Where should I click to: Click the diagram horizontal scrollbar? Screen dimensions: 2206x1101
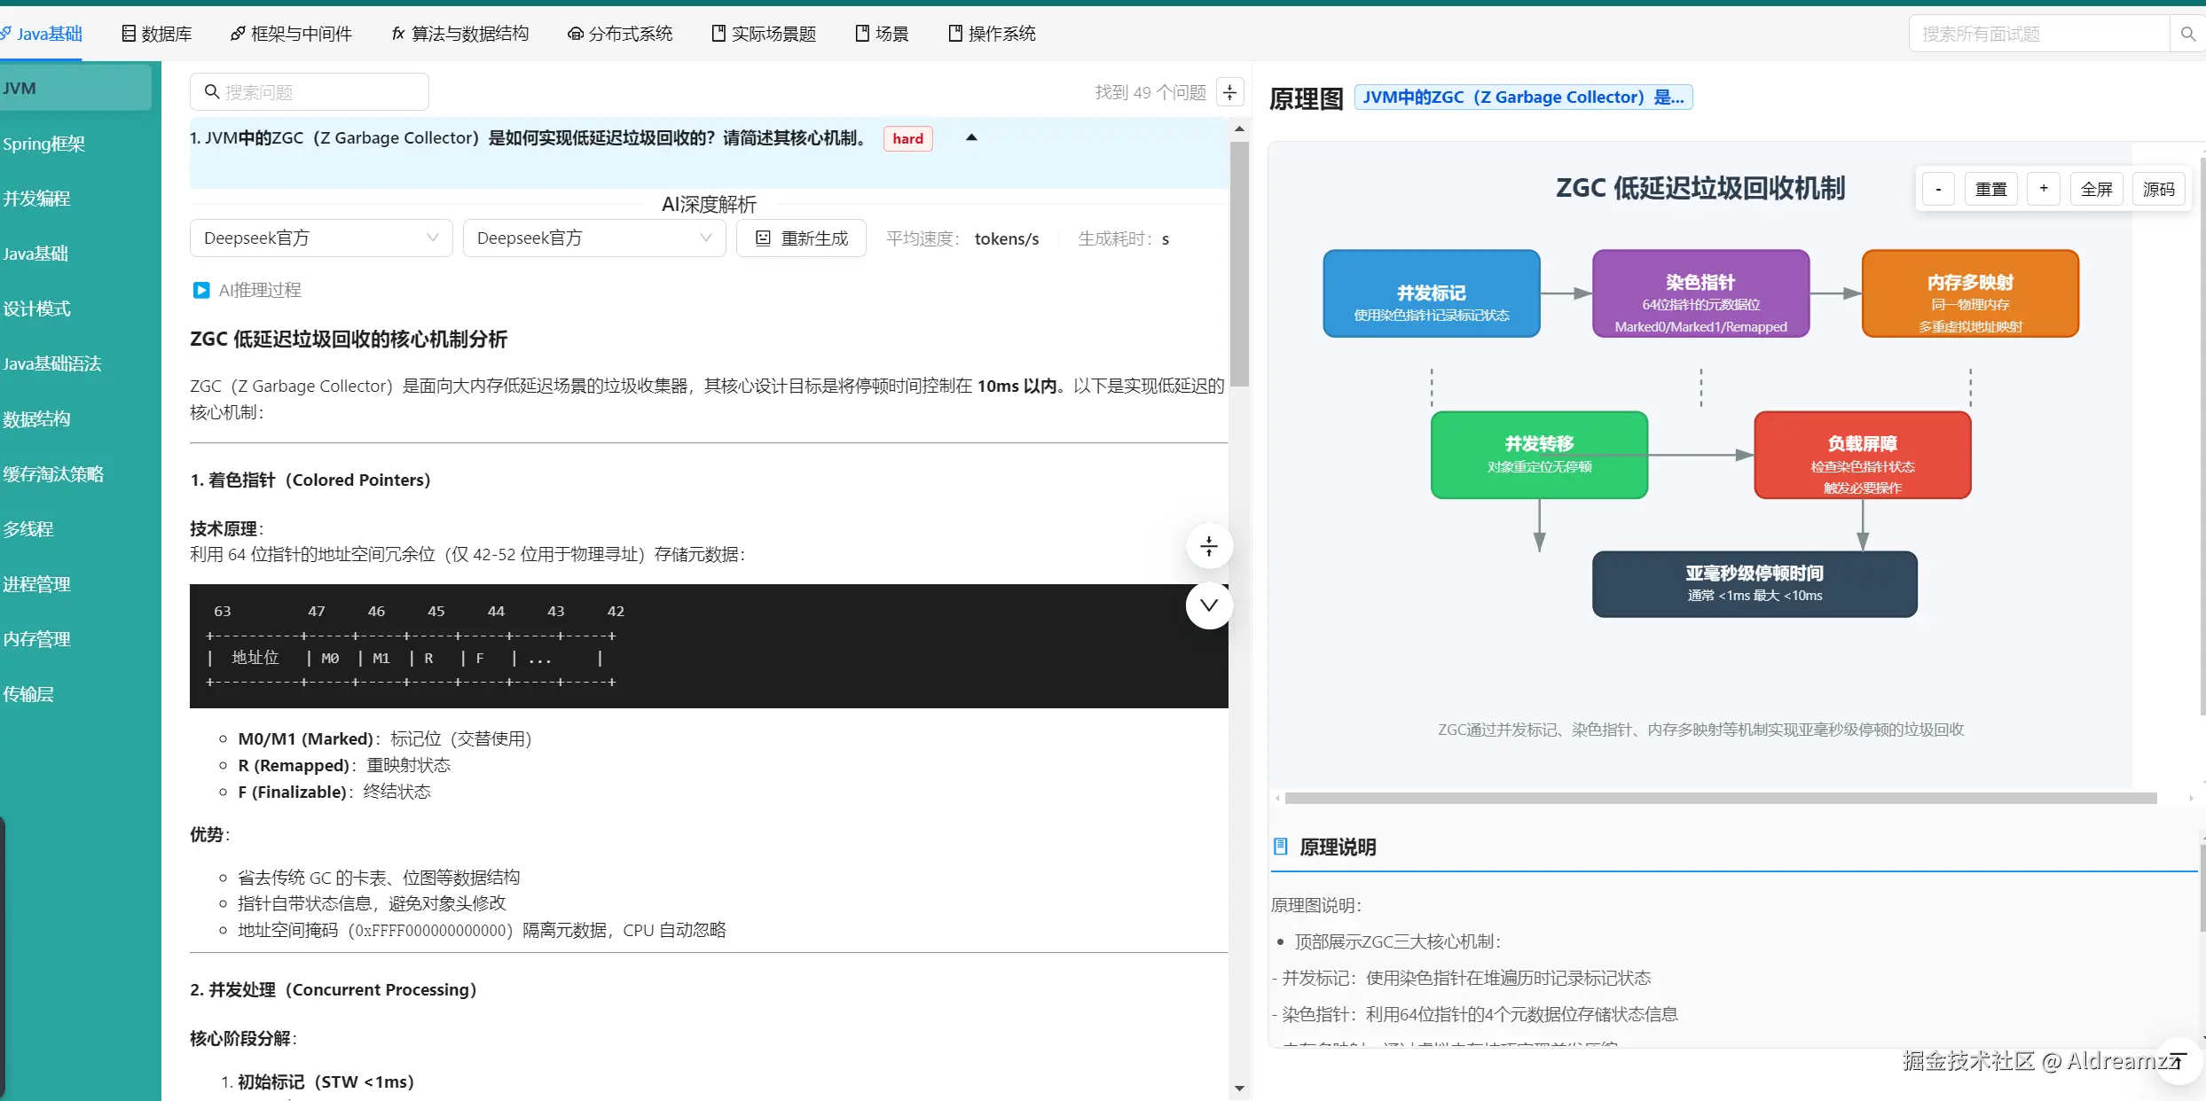click(1721, 798)
